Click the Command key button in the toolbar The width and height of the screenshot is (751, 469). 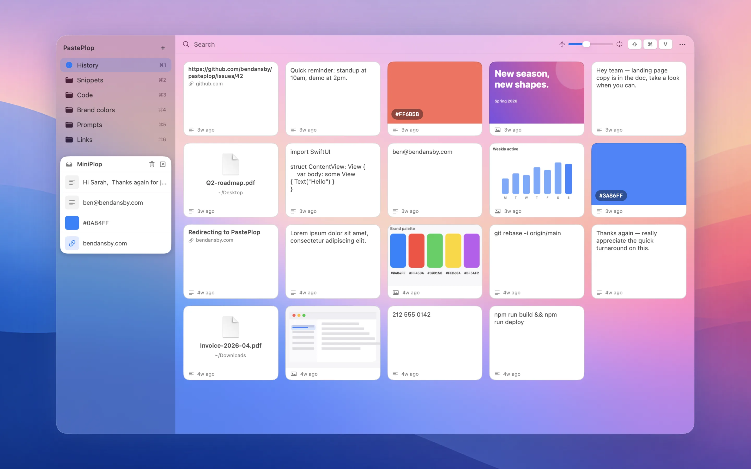650,44
